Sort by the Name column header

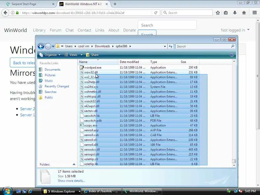coord(98,62)
